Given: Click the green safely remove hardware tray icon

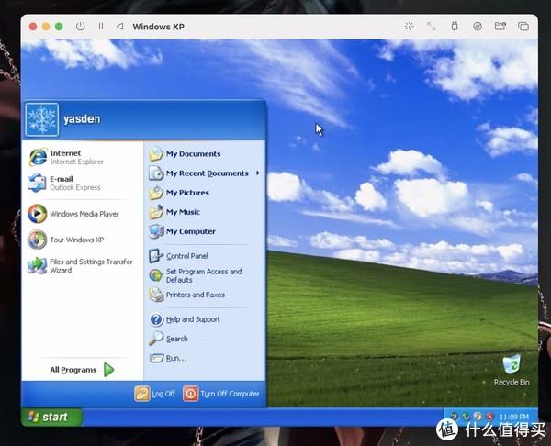Looking at the screenshot, I should coord(467,417).
